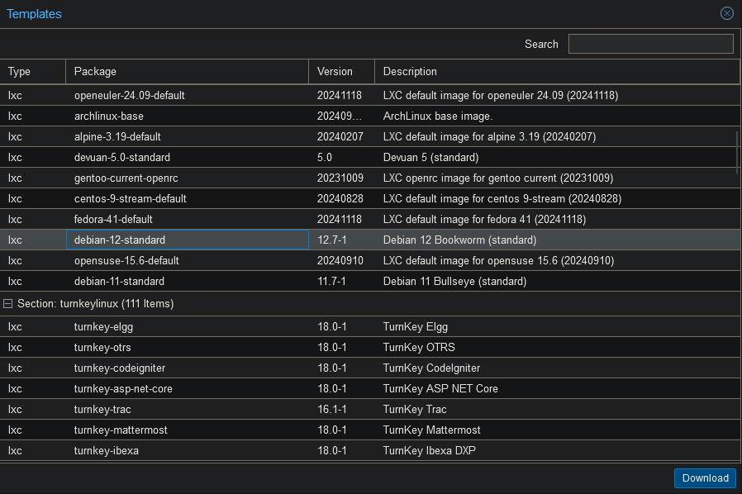Sort by the Type column header
The height and width of the screenshot is (494, 742).
[x=32, y=72]
